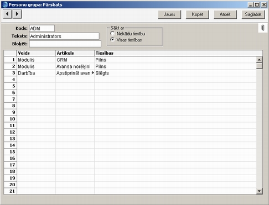This screenshot has width=269, height=205.
Task: Click the application icon in title bar
Action: pyautogui.click(x=5, y=4)
